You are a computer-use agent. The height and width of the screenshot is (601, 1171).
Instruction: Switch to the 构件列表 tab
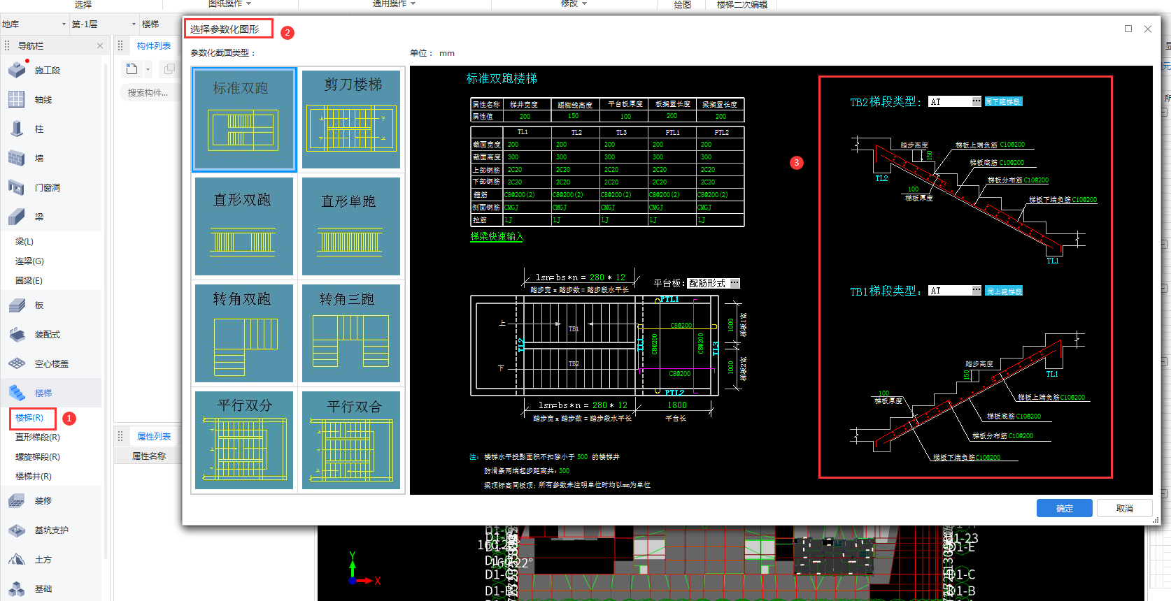coord(154,45)
